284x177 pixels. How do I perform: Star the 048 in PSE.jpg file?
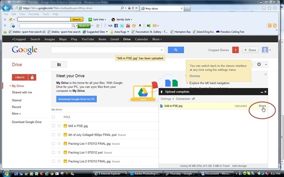coord(59,126)
